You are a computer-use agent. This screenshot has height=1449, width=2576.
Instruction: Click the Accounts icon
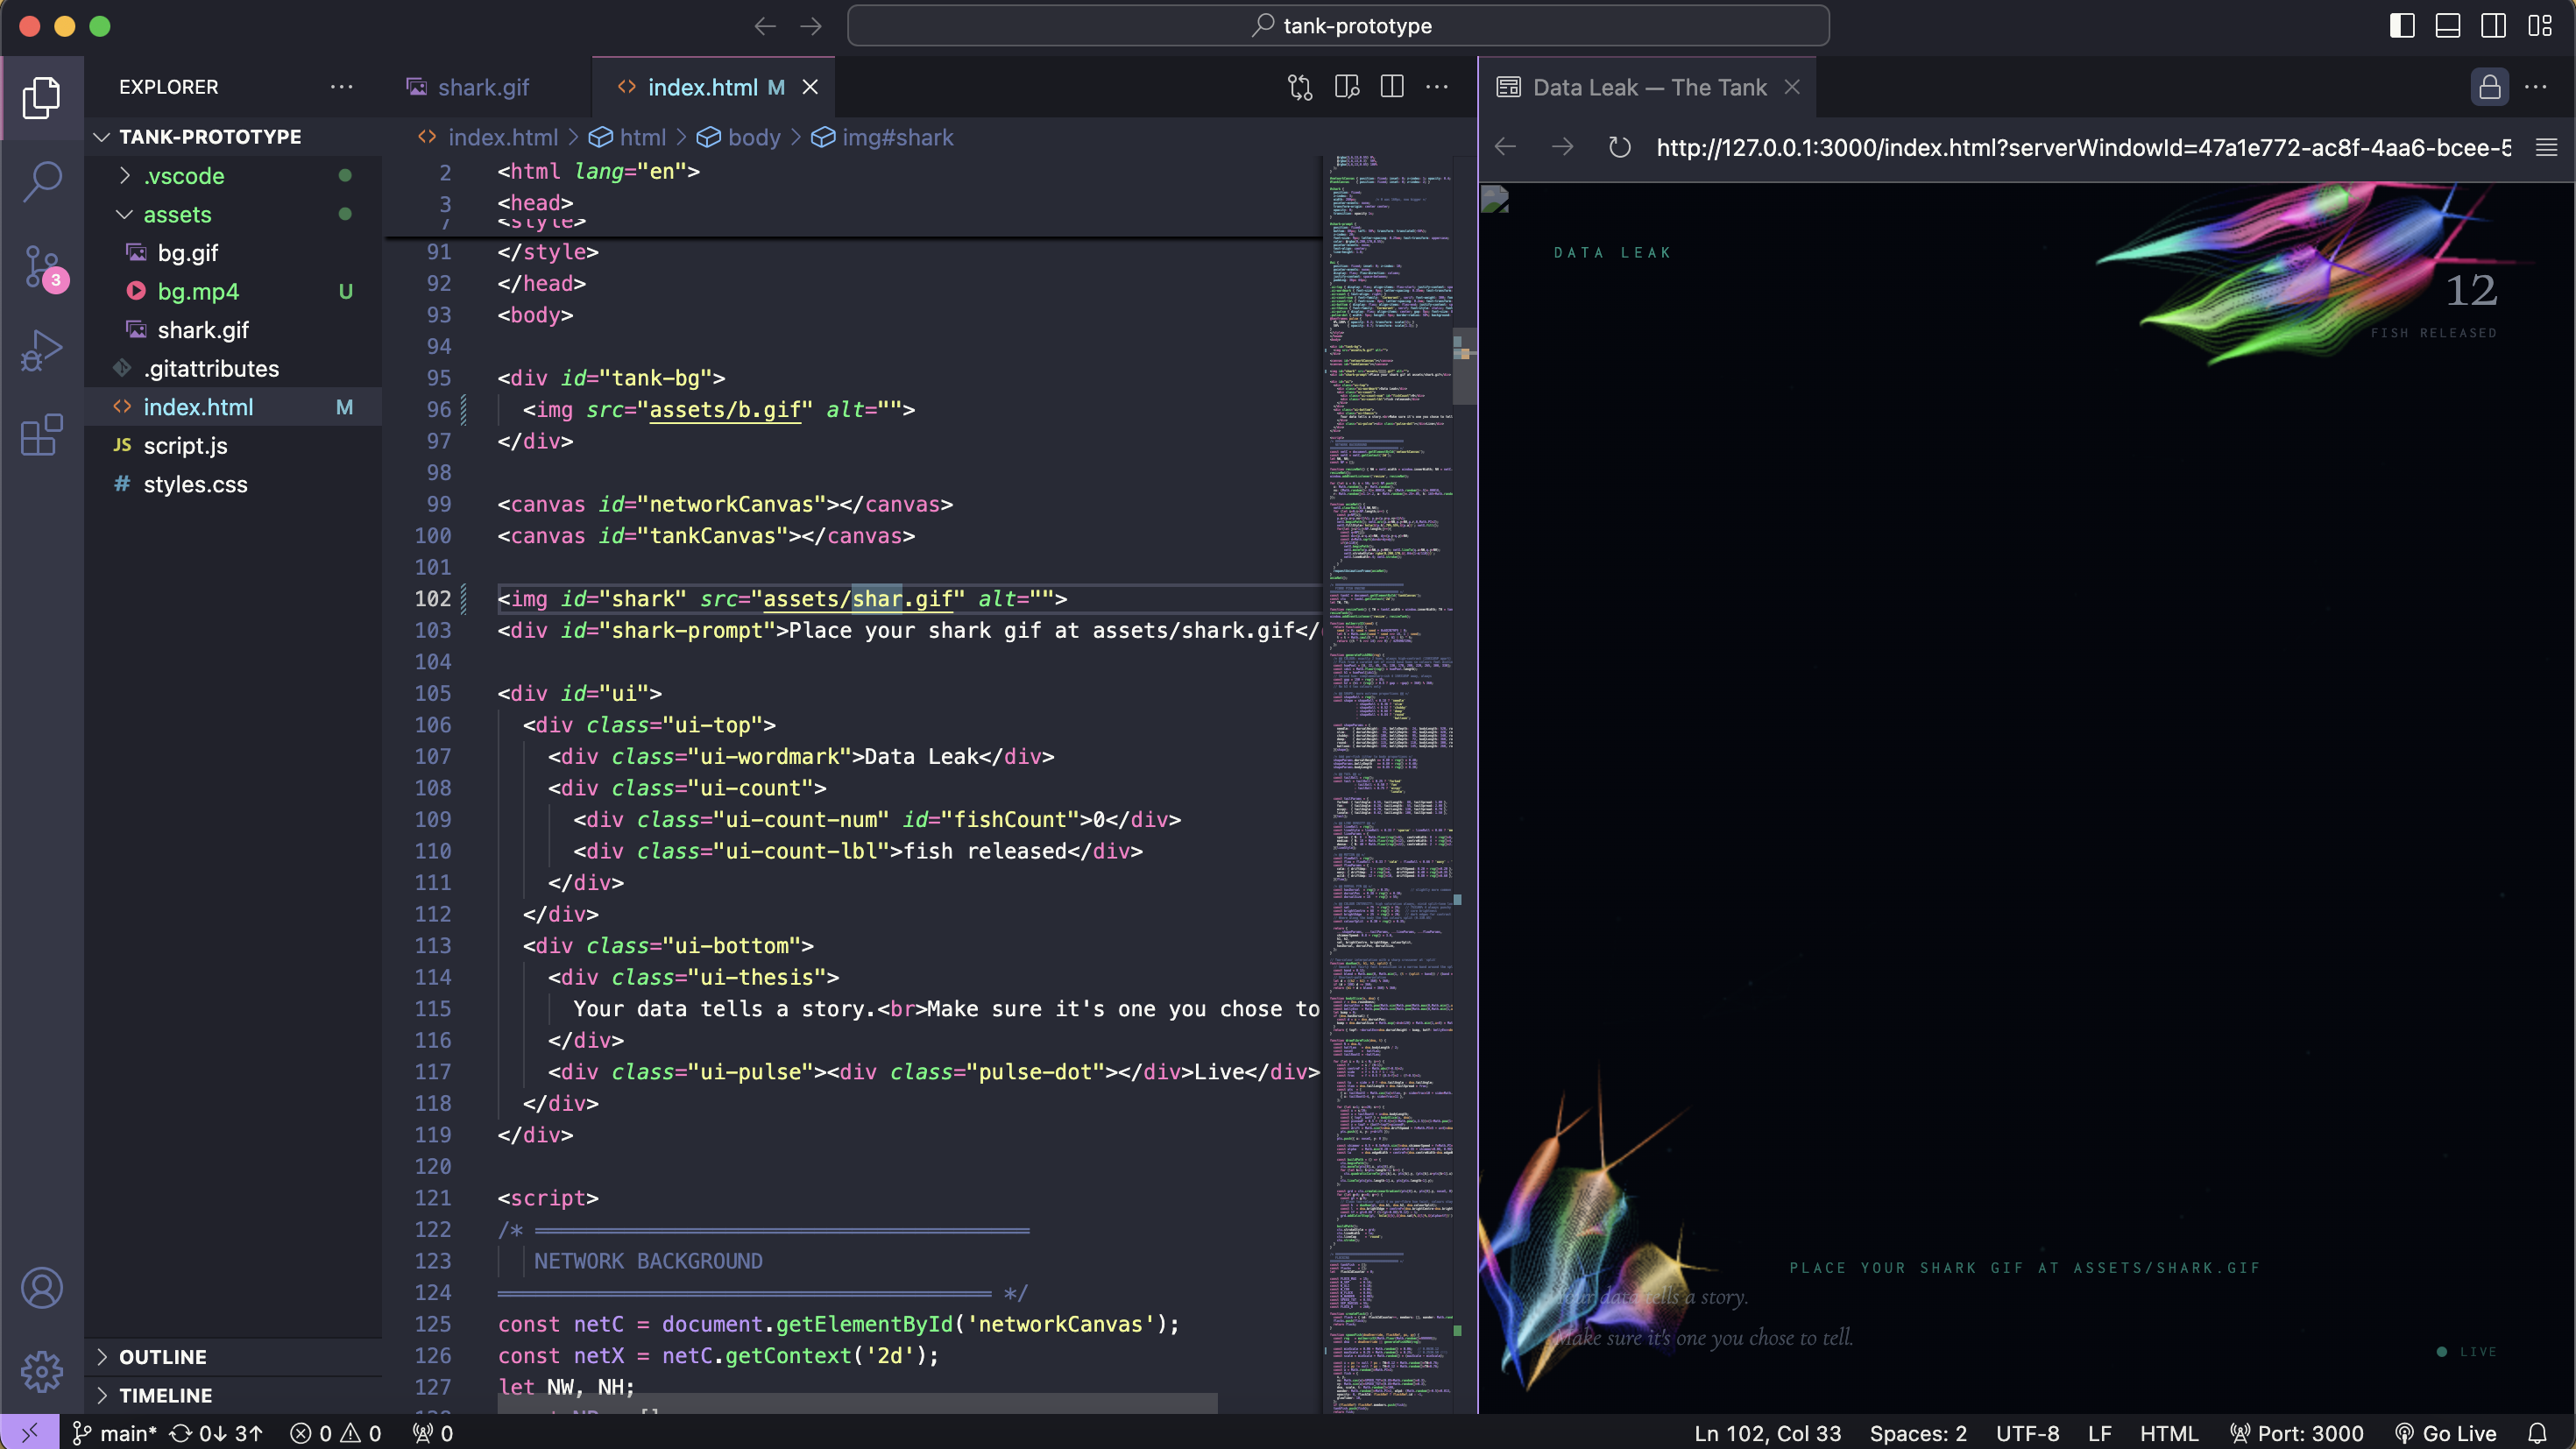(x=42, y=1288)
